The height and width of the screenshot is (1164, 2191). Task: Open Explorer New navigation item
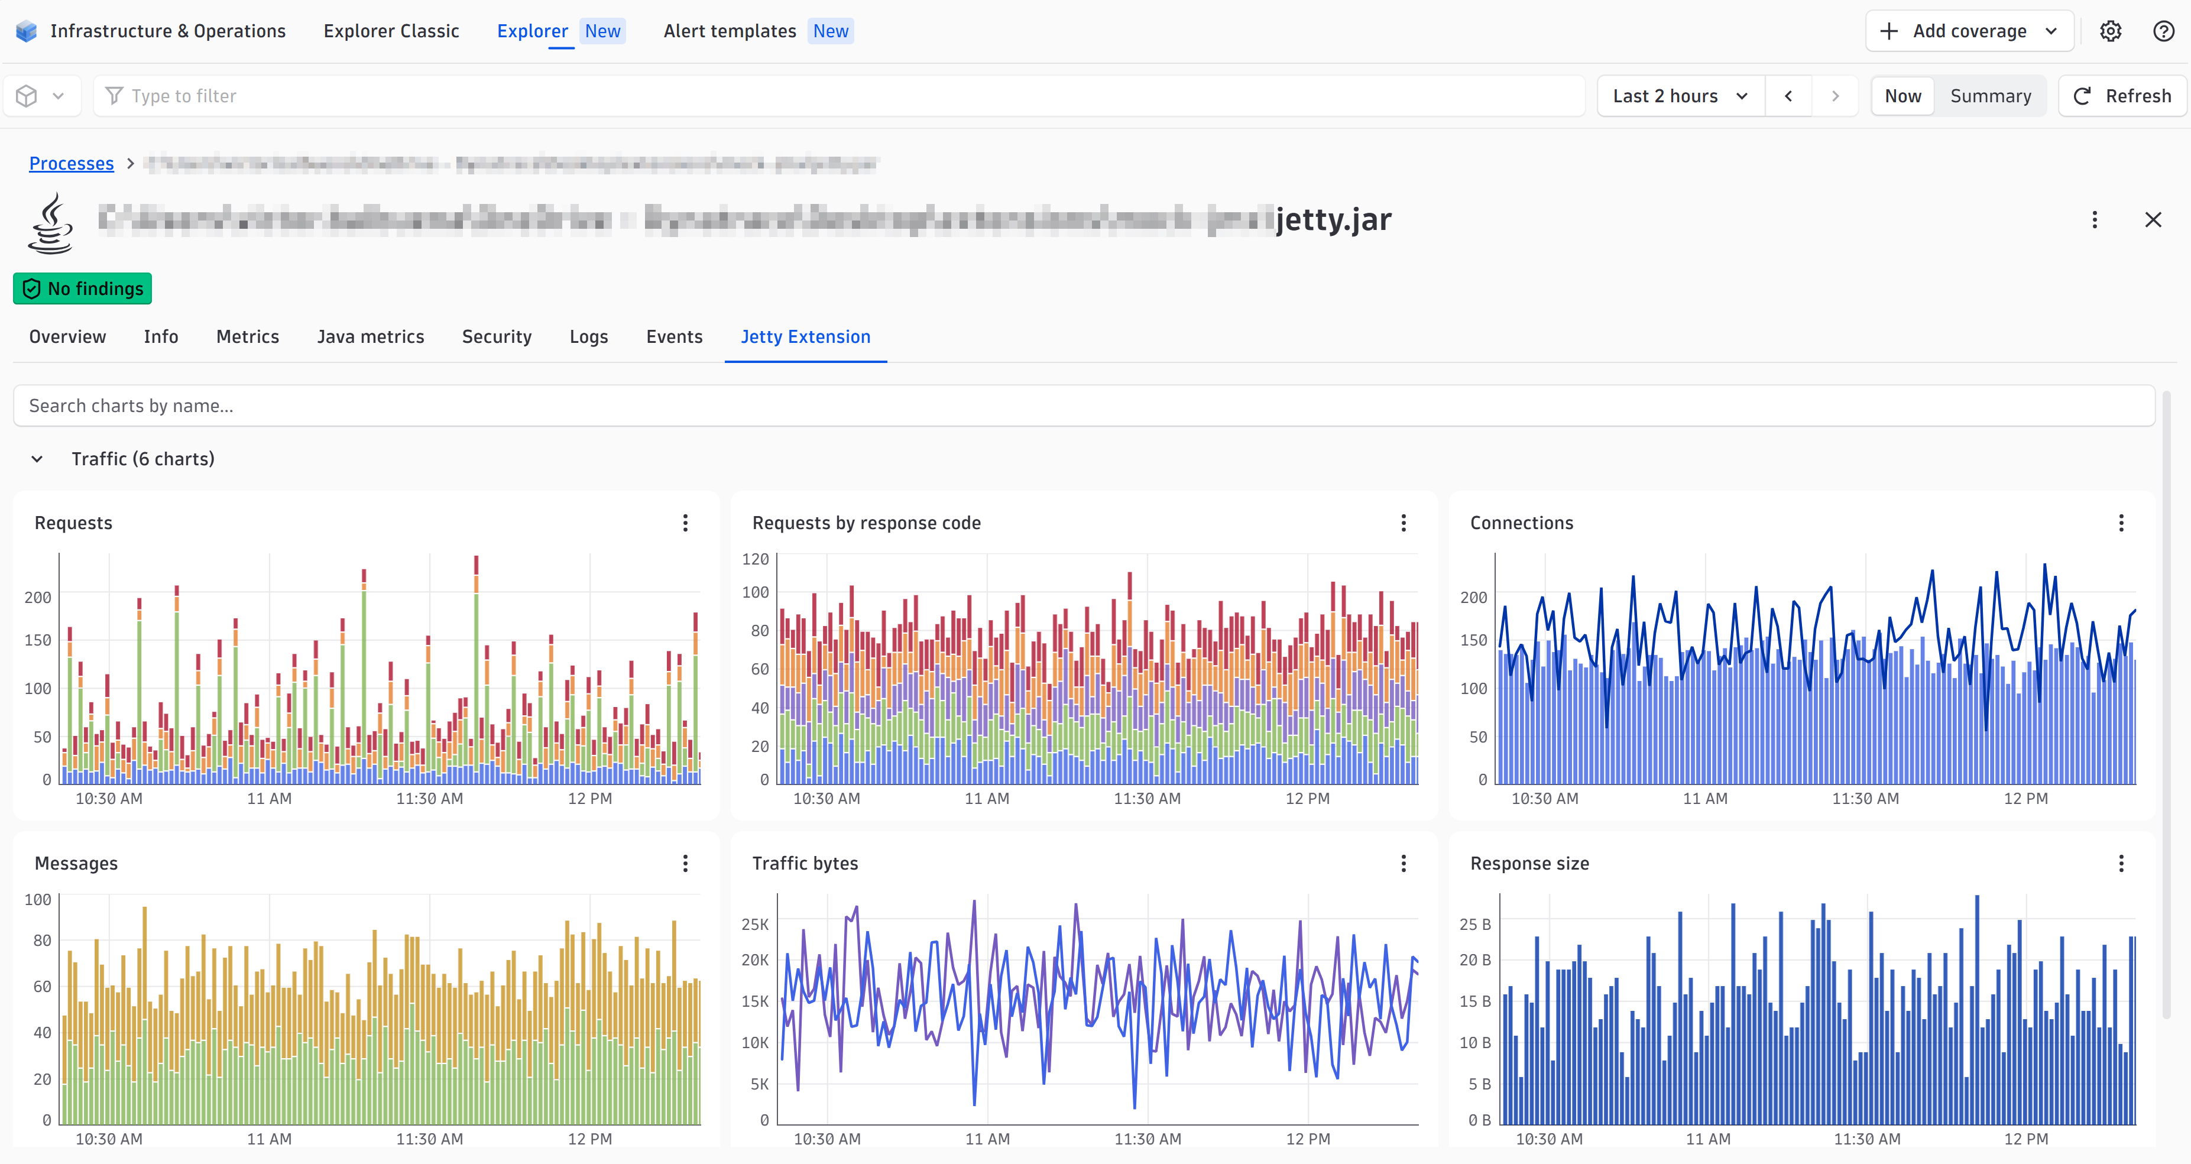coord(560,31)
